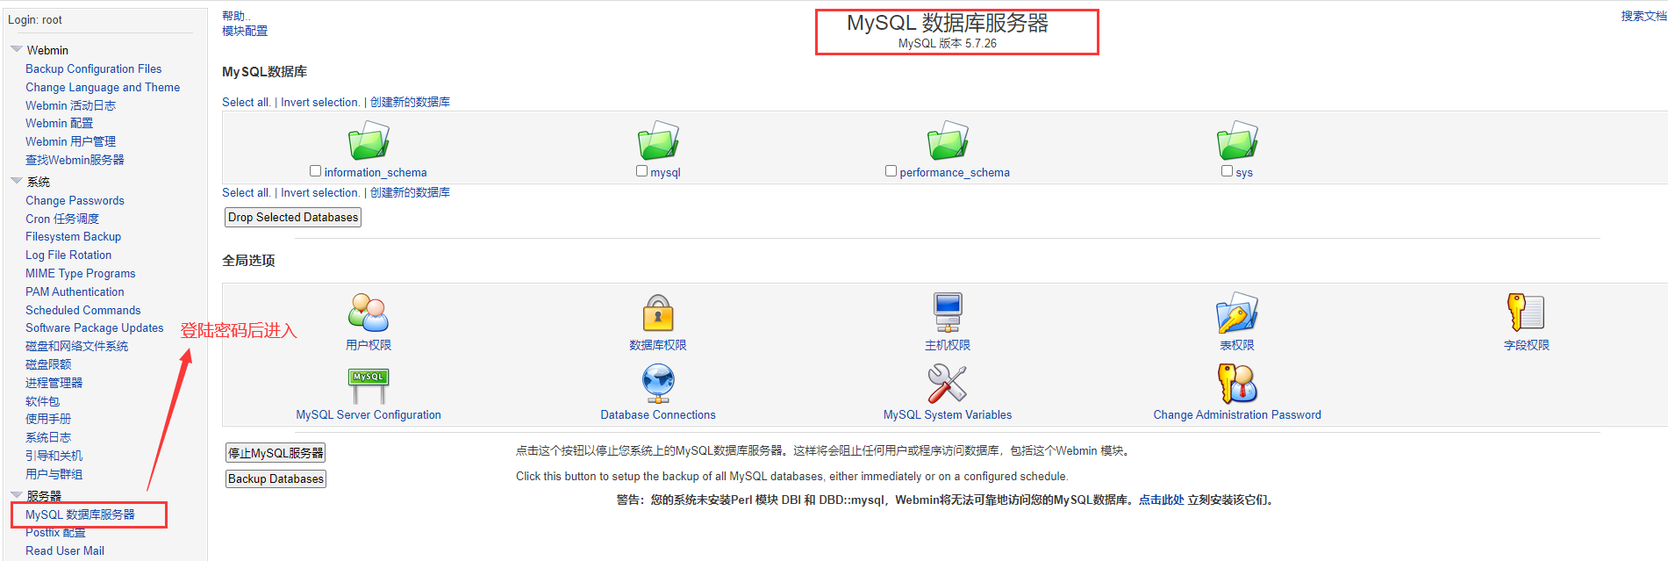Tick the information_schema checkbox

coord(315,171)
